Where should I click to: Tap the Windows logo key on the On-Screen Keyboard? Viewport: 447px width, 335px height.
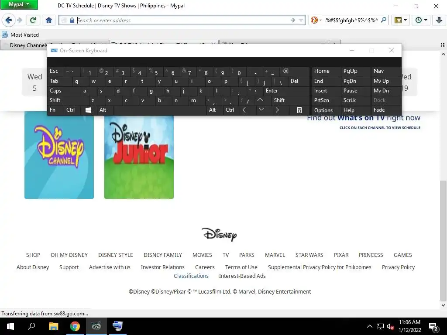[88, 110]
